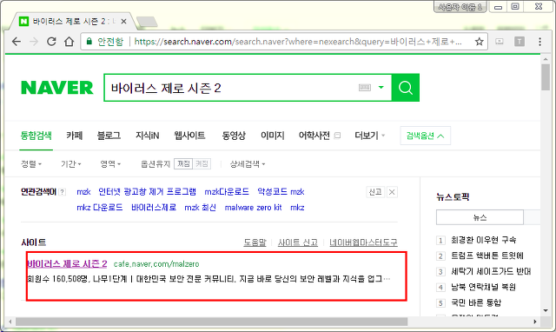Click related search 바이러스제로

[x=154, y=208]
